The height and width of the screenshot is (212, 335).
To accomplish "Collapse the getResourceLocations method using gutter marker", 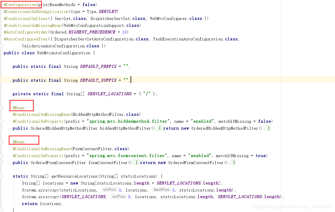I will 1,176.
